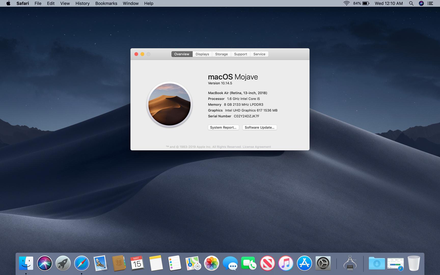
Task: Open System Preferences gear in Dock
Action: [323, 263]
